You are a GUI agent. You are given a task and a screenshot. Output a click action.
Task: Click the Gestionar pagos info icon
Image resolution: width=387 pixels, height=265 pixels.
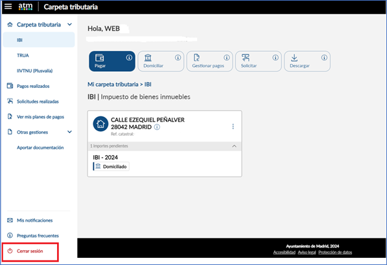[x=227, y=58]
